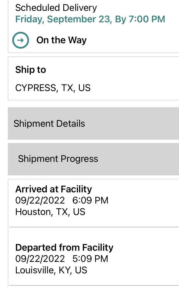Tap the On the Way arrow icon
This screenshot has height=287, width=179.
tap(21, 40)
